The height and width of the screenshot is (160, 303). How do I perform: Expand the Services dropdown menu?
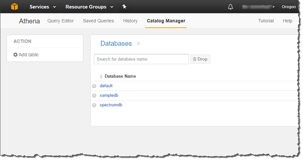click(x=43, y=7)
